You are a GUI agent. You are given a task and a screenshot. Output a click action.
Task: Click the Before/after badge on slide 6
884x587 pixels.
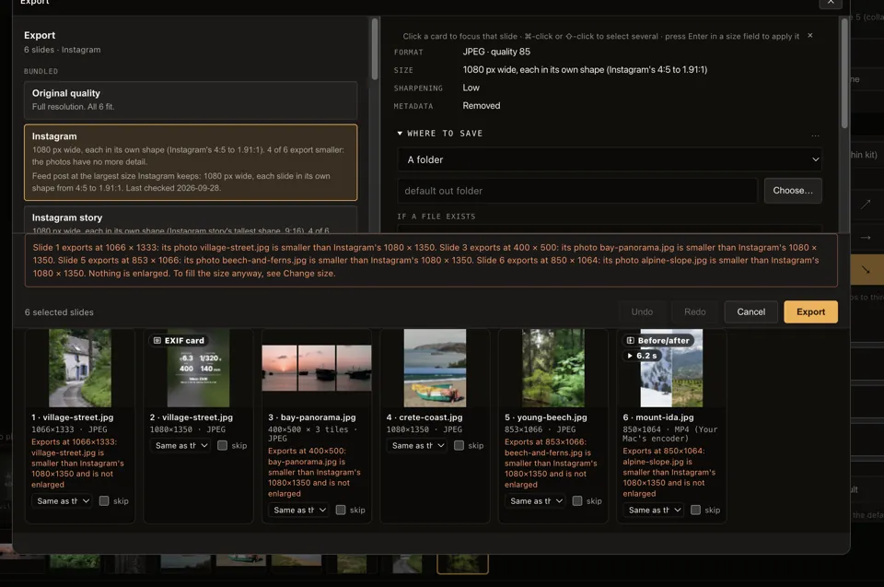click(x=657, y=340)
